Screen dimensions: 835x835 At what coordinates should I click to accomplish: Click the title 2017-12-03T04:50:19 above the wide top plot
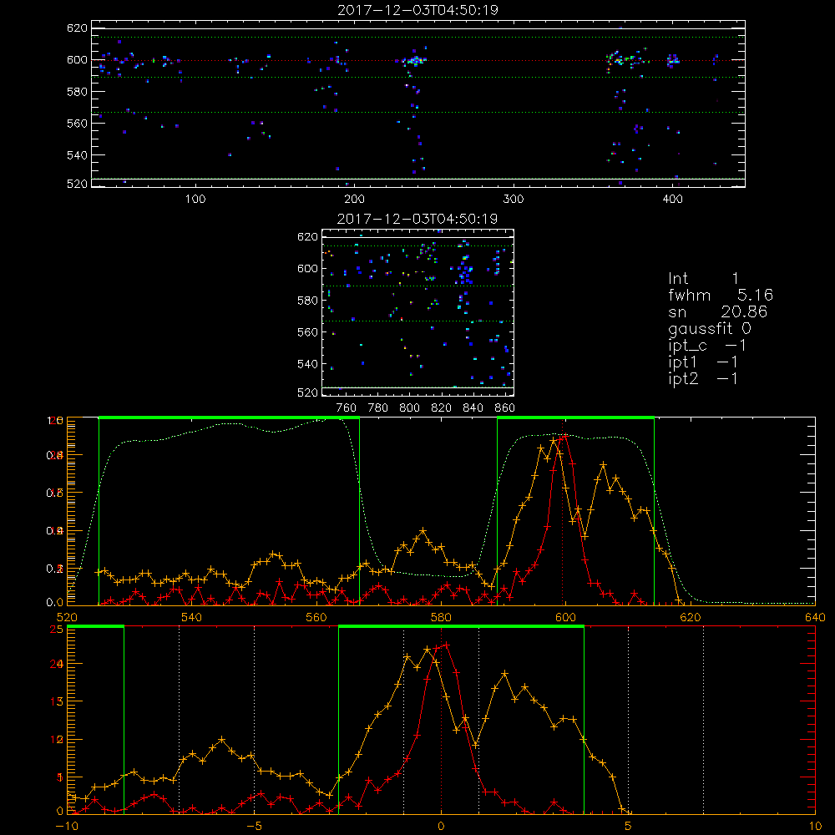tap(417, 10)
